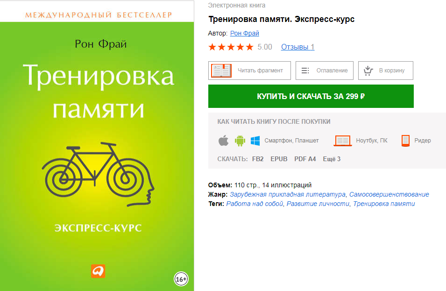Click the orange laptop icon
Image resolution: width=446 pixels, height=291 pixels.
point(342,141)
